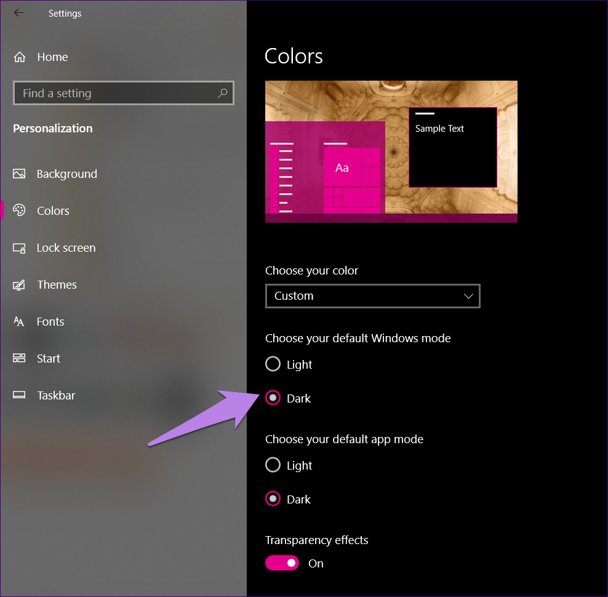Click the Home house icon
The width and height of the screenshot is (608, 597).
(x=20, y=57)
